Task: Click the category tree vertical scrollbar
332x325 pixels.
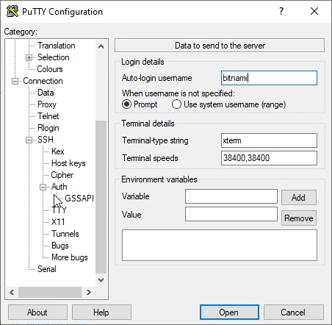Action: coord(101,197)
